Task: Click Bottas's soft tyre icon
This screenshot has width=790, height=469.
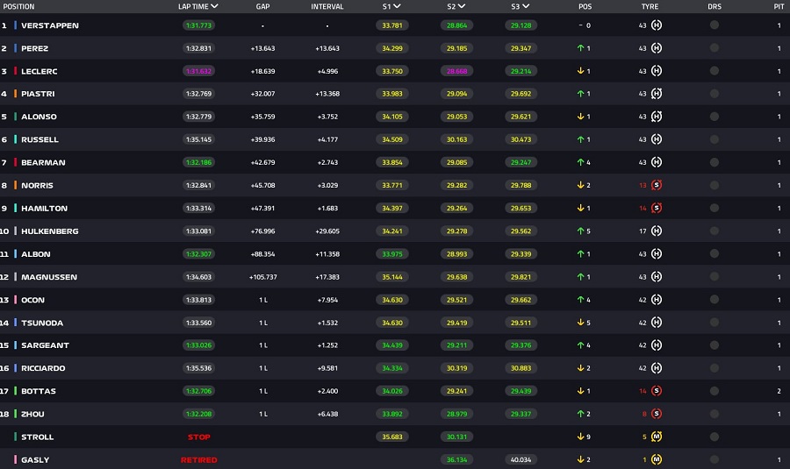Action: coord(656,391)
